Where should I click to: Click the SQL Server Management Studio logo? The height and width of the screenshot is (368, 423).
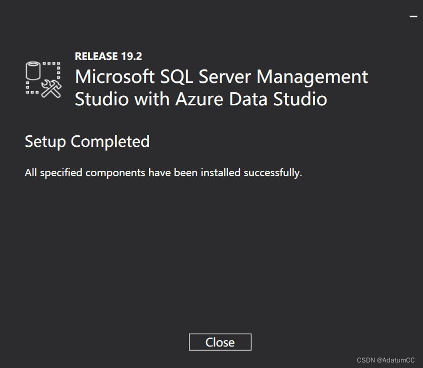tap(43, 79)
